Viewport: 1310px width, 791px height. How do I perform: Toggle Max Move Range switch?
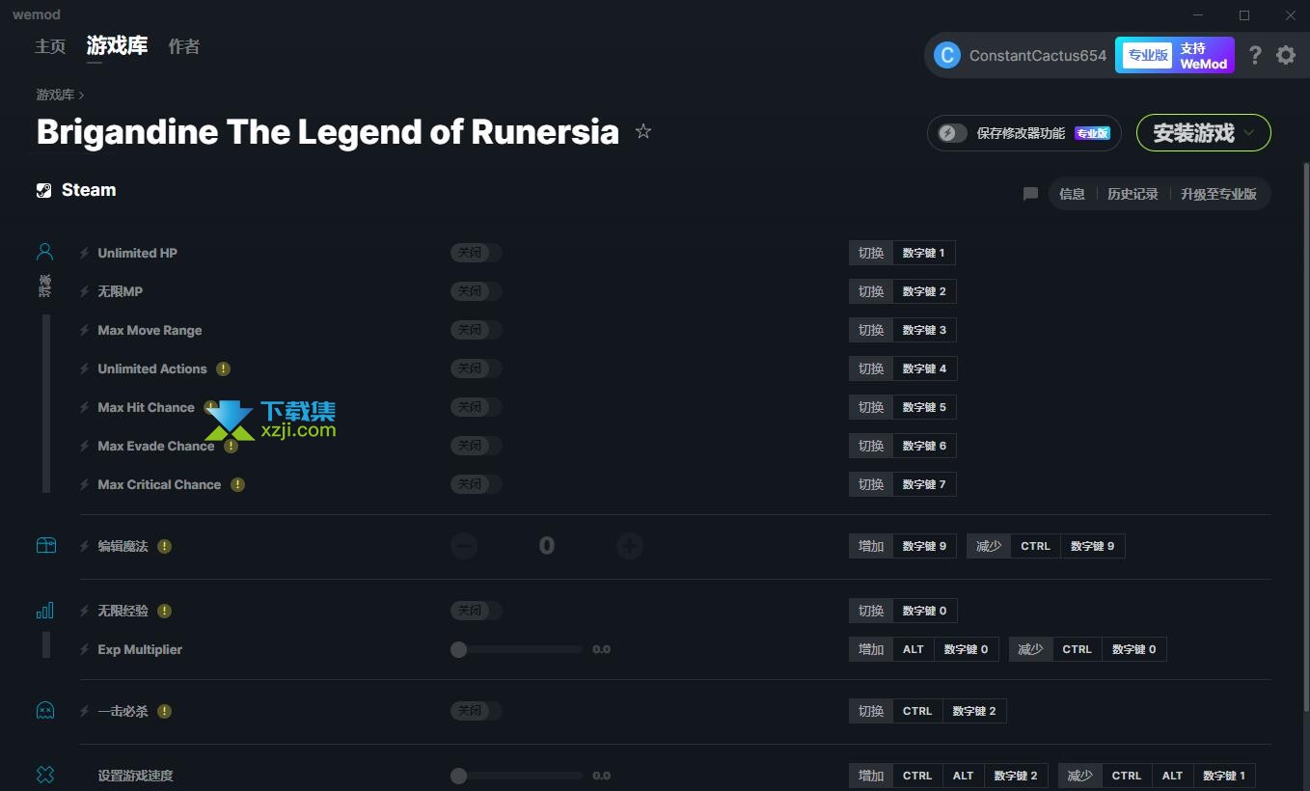click(477, 330)
